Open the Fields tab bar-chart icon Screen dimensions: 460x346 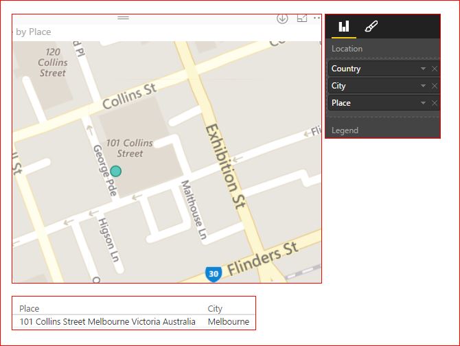[344, 26]
